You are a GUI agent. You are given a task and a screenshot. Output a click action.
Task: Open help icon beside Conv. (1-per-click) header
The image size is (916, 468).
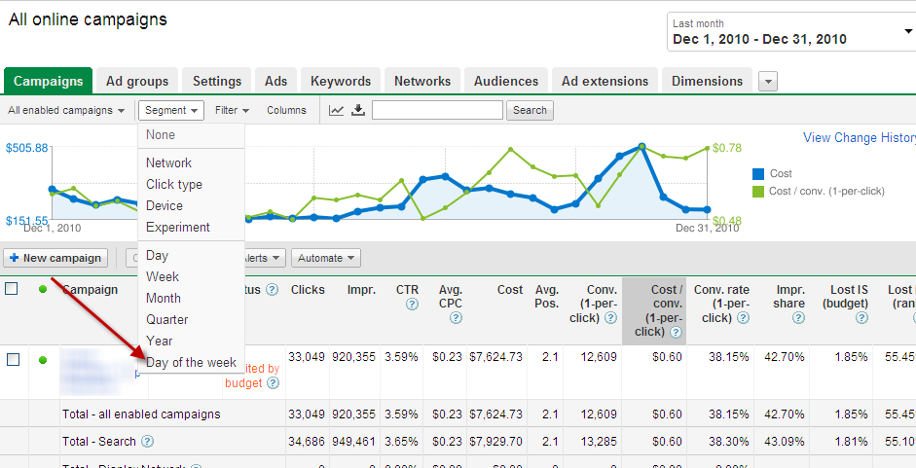(610, 318)
